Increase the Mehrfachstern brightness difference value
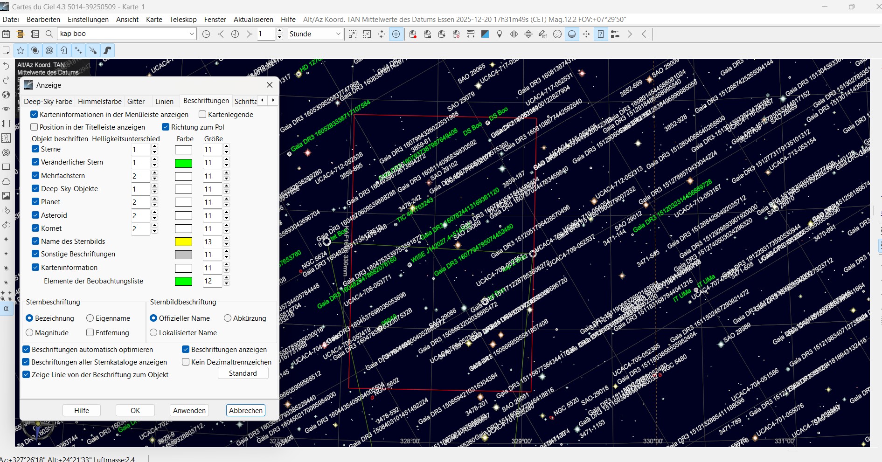The image size is (882, 462). coord(155,173)
